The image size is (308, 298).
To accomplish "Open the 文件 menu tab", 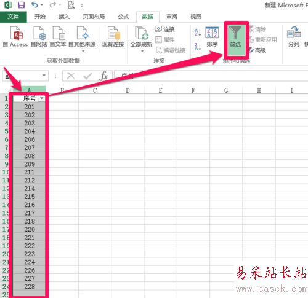I will 14,17.
